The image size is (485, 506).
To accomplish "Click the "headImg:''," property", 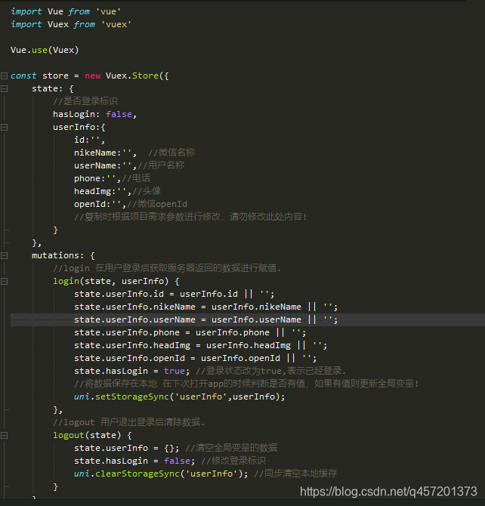I will coord(103,191).
